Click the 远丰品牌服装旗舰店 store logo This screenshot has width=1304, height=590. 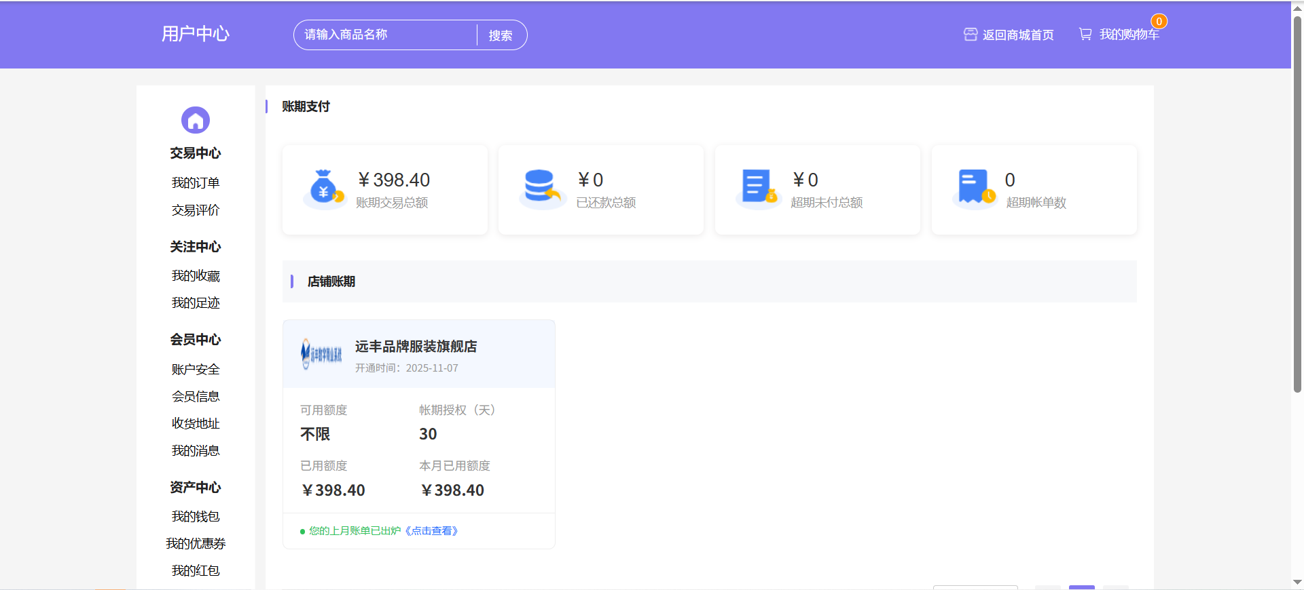321,354
